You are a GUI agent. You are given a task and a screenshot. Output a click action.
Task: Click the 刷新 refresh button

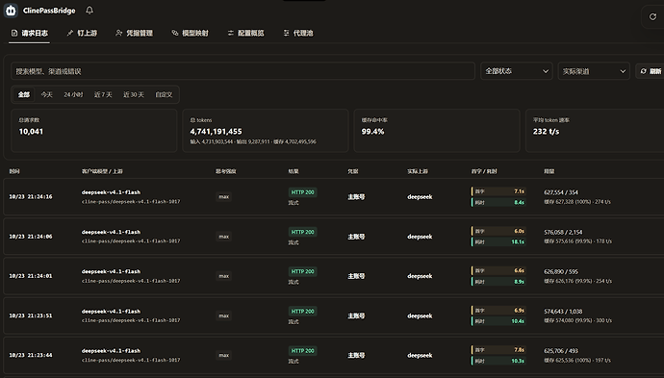(x=651, y=71)
